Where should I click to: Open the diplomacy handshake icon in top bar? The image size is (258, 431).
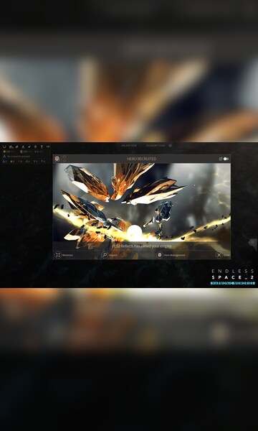(48, 147)
